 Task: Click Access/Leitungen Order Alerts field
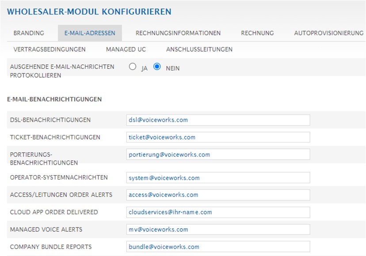click(x=218, y=195)
